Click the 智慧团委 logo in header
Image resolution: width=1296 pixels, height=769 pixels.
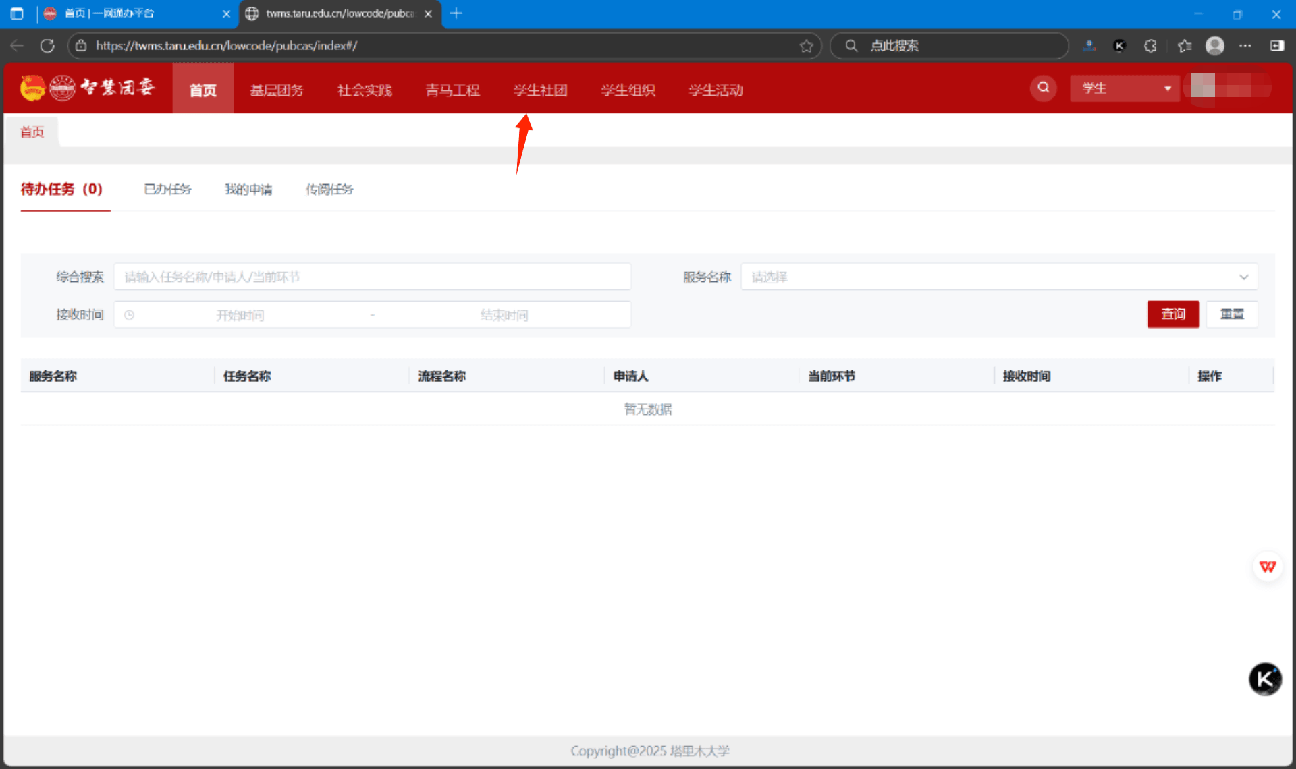tap(88, 88)
